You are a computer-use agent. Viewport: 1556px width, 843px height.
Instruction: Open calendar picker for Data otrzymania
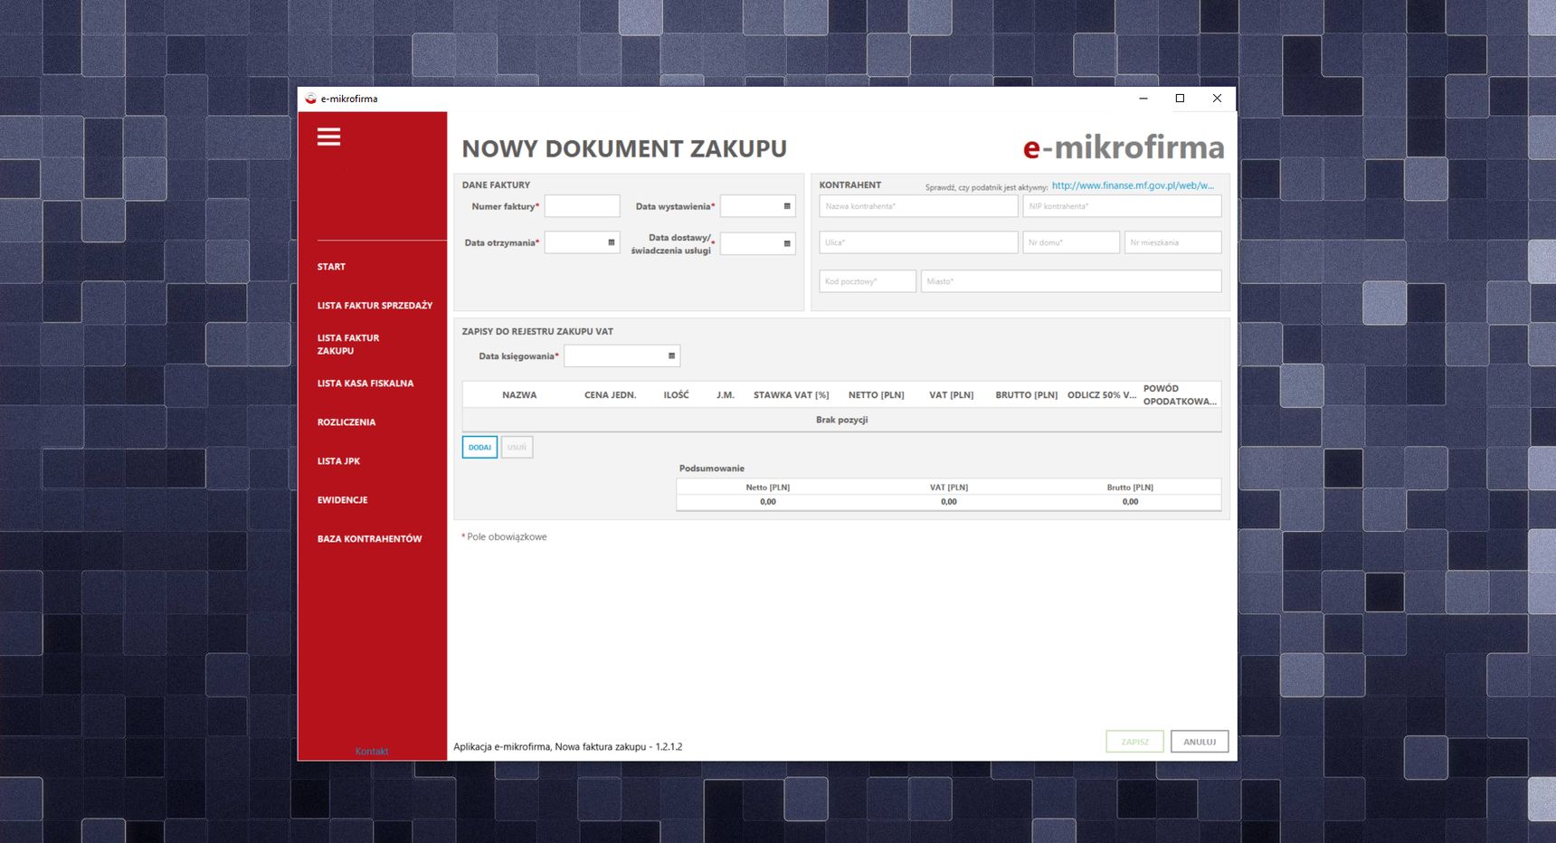click(x=612, y=242)
